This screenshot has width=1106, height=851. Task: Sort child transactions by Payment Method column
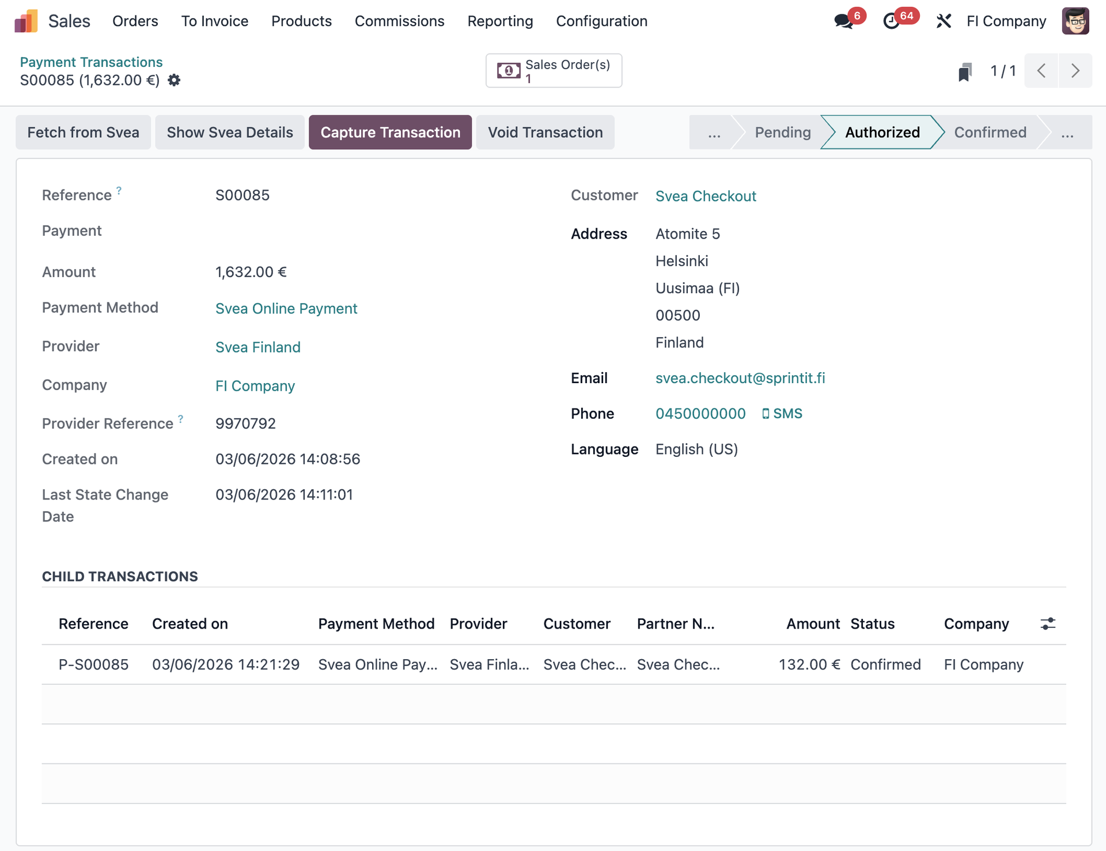tap(376, 624)
